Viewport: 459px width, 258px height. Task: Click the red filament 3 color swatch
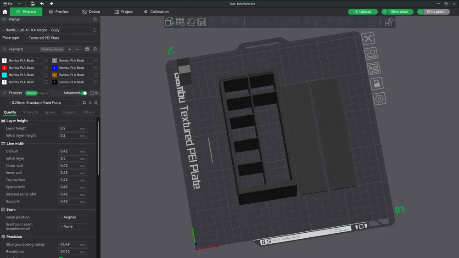tap(4, 67)
